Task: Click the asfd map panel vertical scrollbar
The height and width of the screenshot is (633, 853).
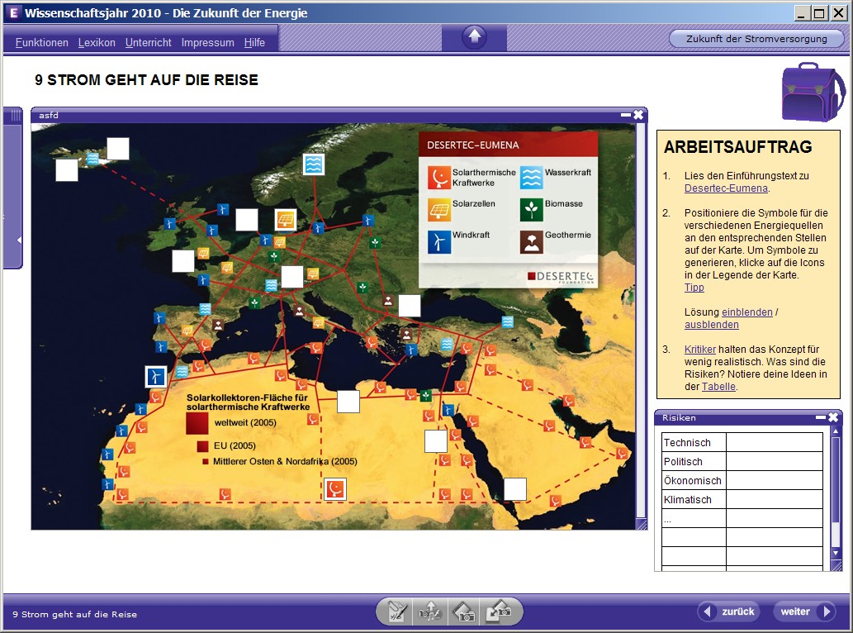Action: [x=642, y=321]
